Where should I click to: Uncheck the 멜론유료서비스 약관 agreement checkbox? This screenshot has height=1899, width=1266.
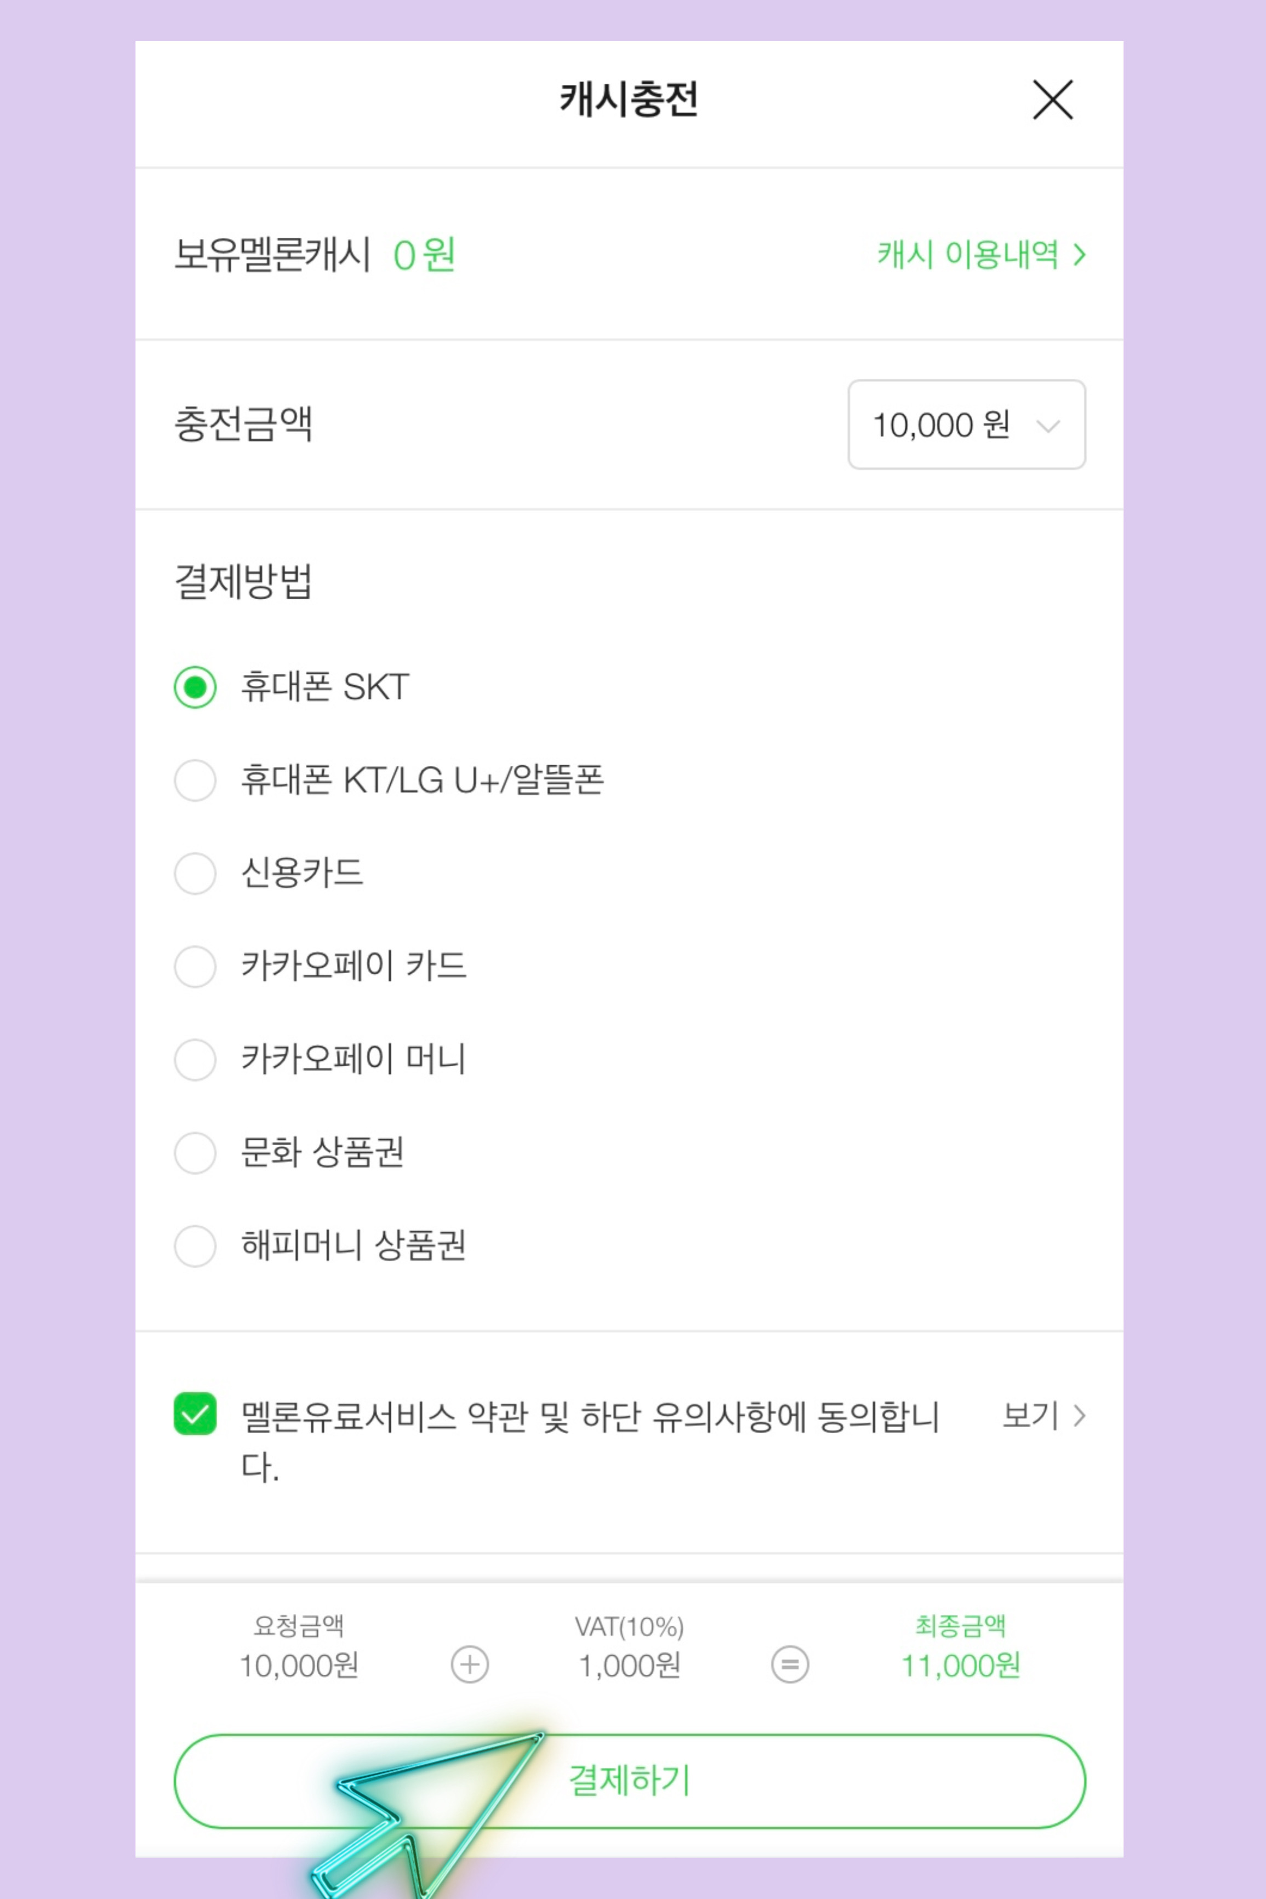coord(196,1414)
